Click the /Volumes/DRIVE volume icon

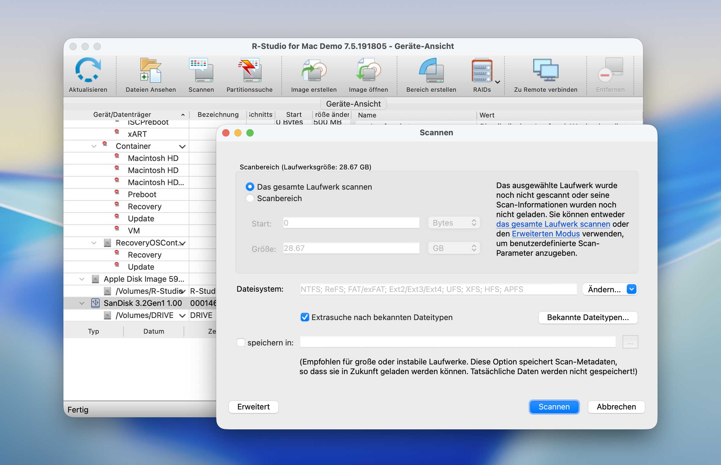pyautogui.click(x=107, y=315)
